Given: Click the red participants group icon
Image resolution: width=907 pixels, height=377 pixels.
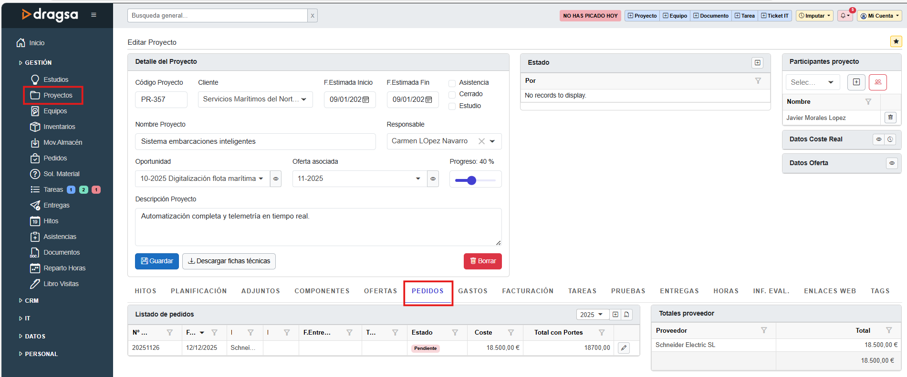Looking at the screenshot, I should click(877, 82).
